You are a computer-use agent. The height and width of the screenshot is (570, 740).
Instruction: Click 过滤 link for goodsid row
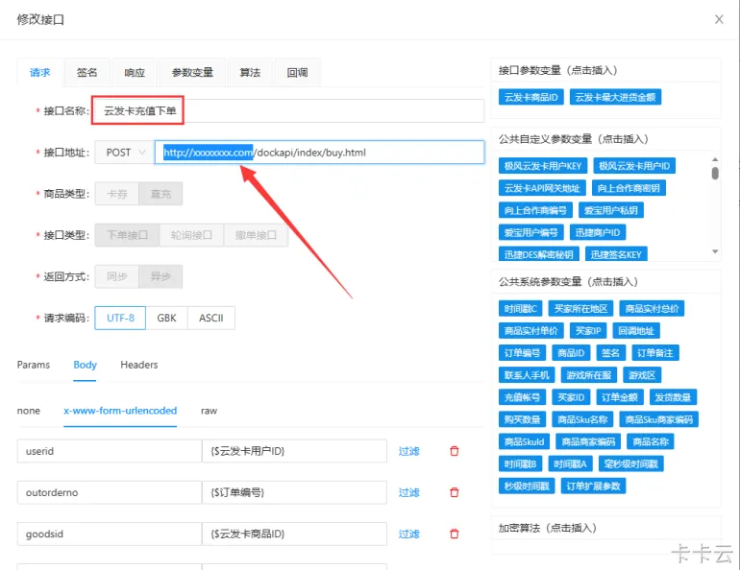(x=408, y=534)
